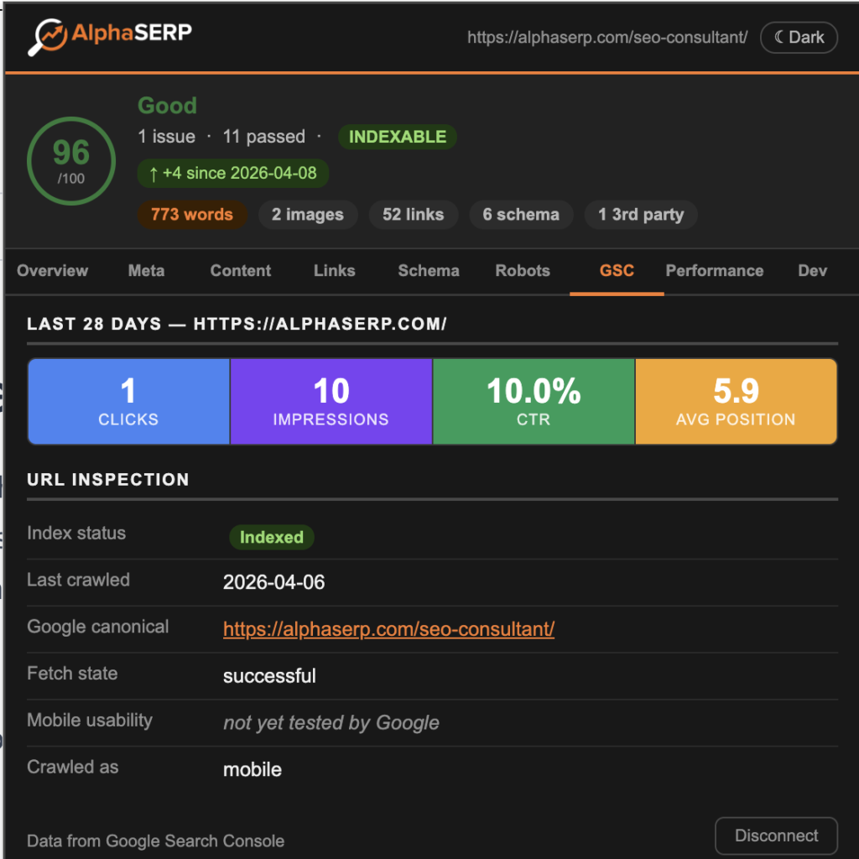The height and width of the screenshot is (859, 859).
Task: Click the INDEXABLE status badge
Action: (x=397, y=137)
